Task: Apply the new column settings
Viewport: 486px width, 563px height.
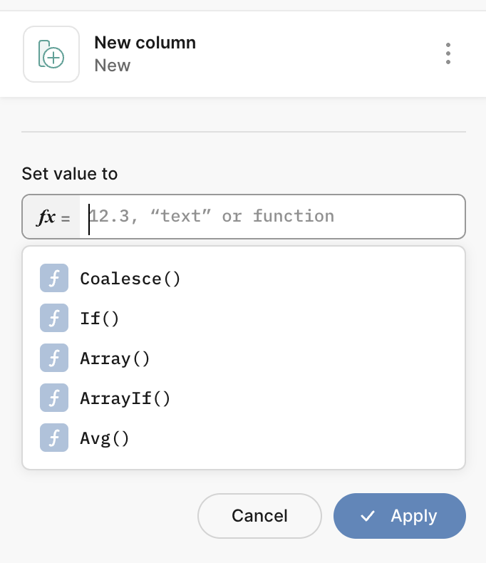Action: point(400,516)
